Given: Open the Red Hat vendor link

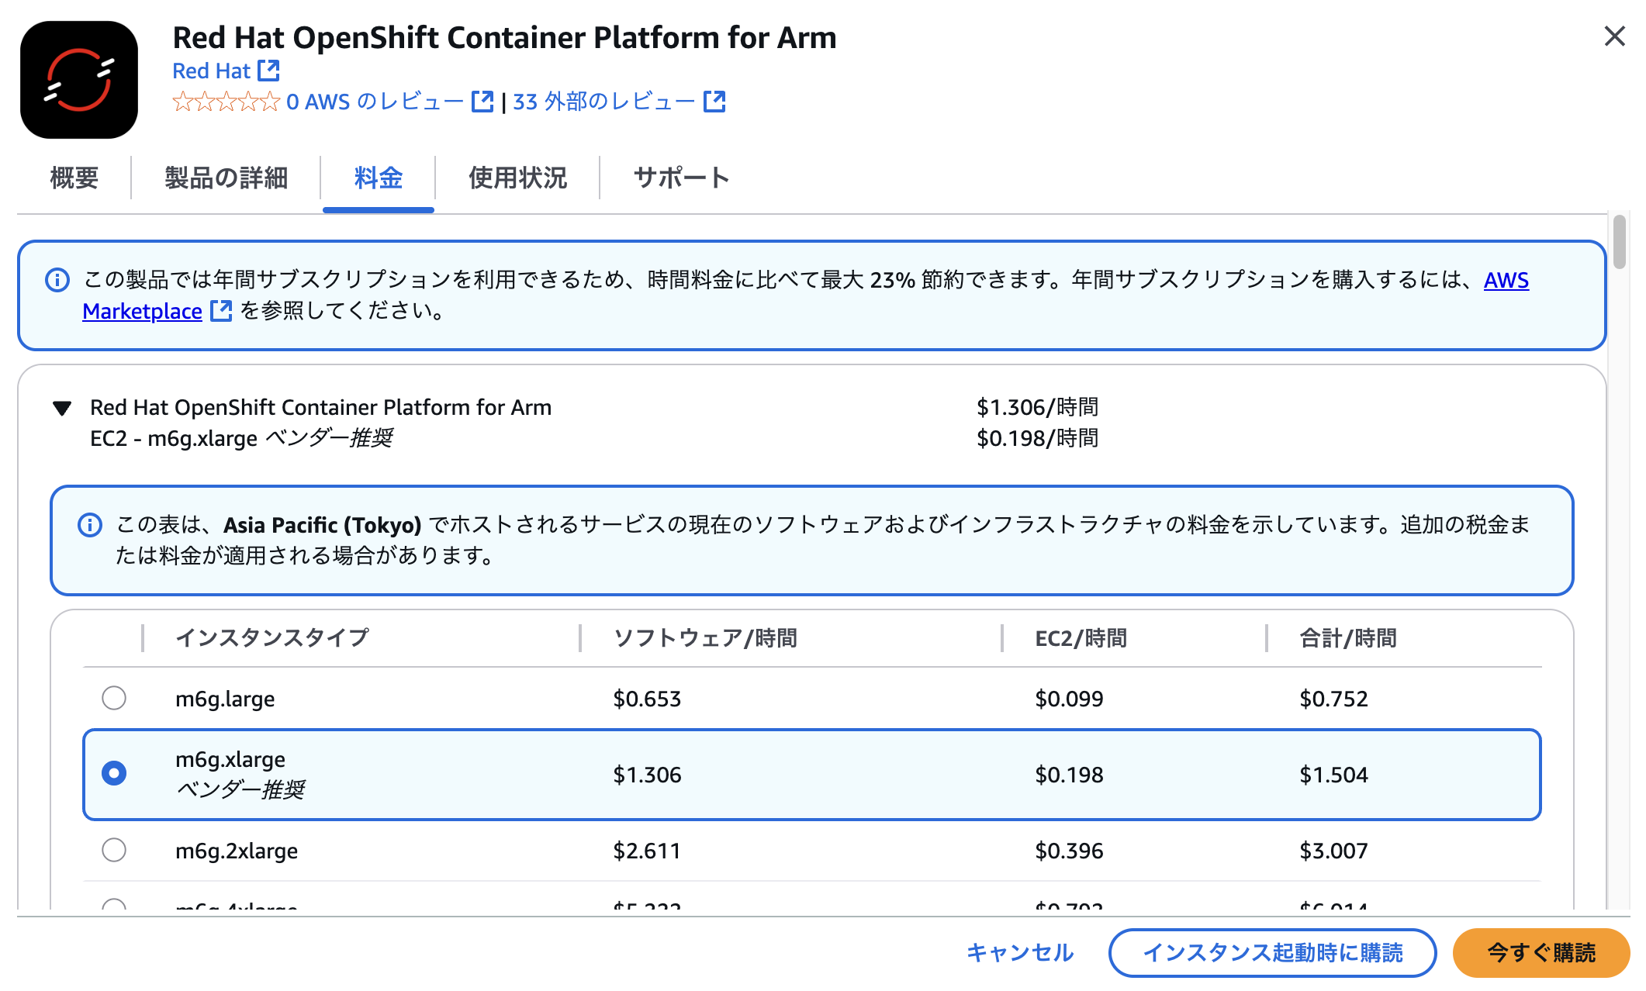Looking at the screenshot, I should click(211, 71).
